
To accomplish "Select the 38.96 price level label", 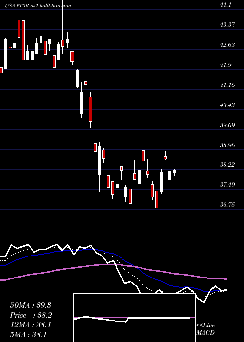I will coord(227,145).
